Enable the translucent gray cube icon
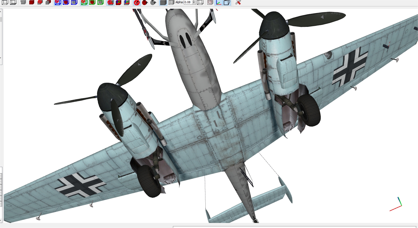The image size is (418, 228). click(x=171, y=2)
